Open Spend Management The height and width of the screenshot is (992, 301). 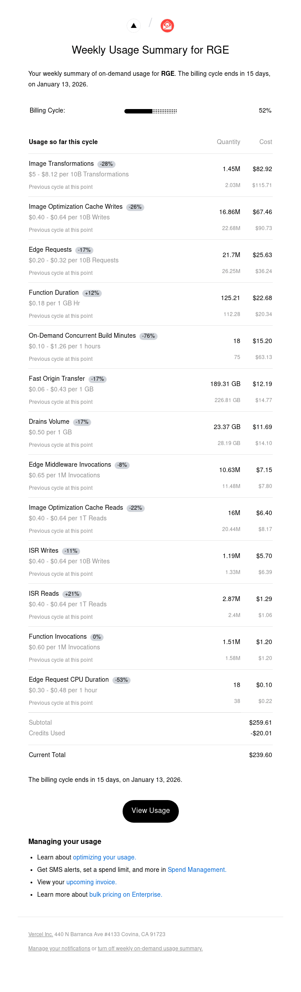tap(196, 869)
